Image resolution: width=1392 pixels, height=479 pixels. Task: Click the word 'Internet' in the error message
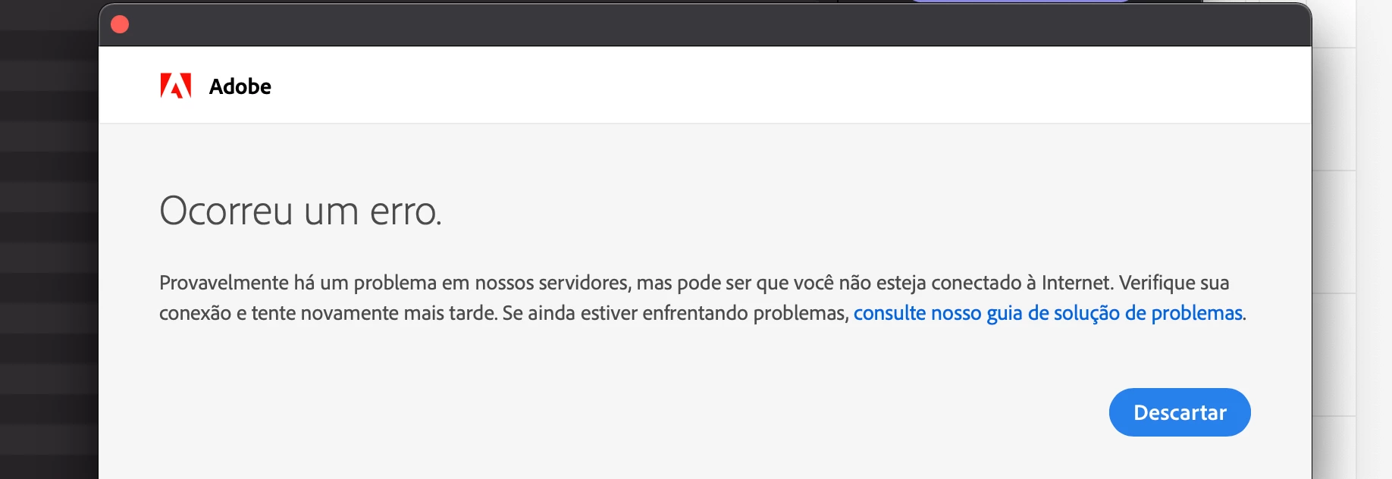(x=1077, y=283)
